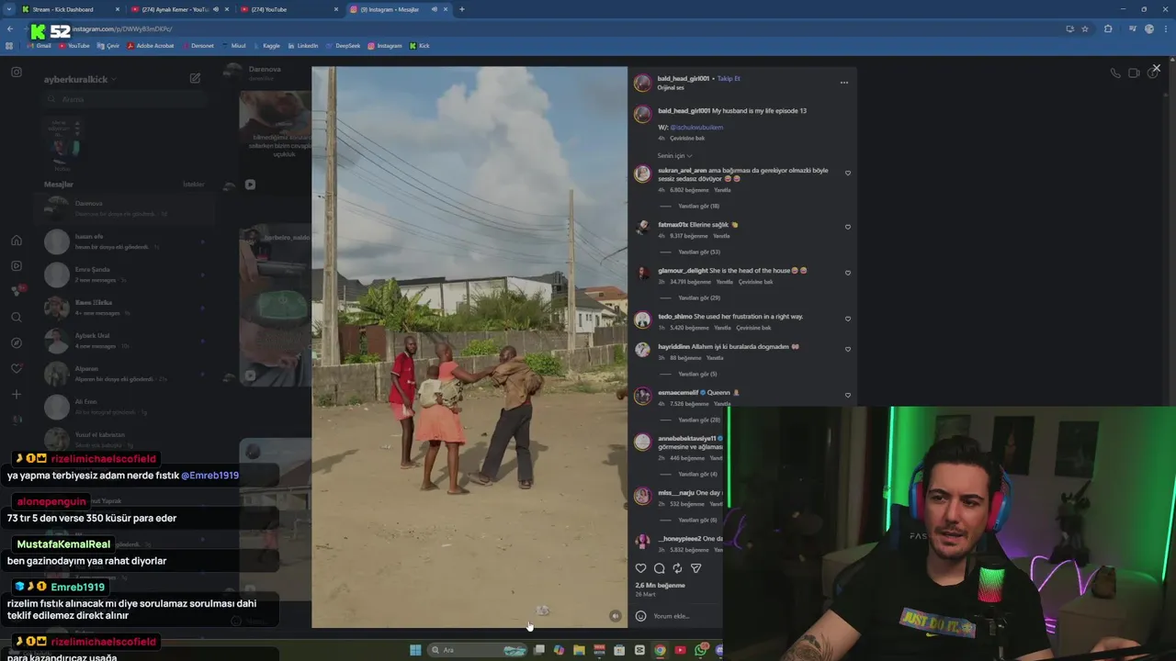
Task: Open the LinkedIn bookmark
Action: pos(302,46)
